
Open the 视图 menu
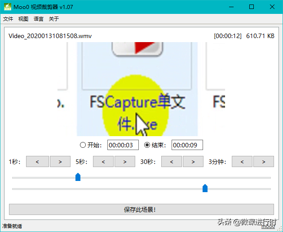tap(23, 19)
